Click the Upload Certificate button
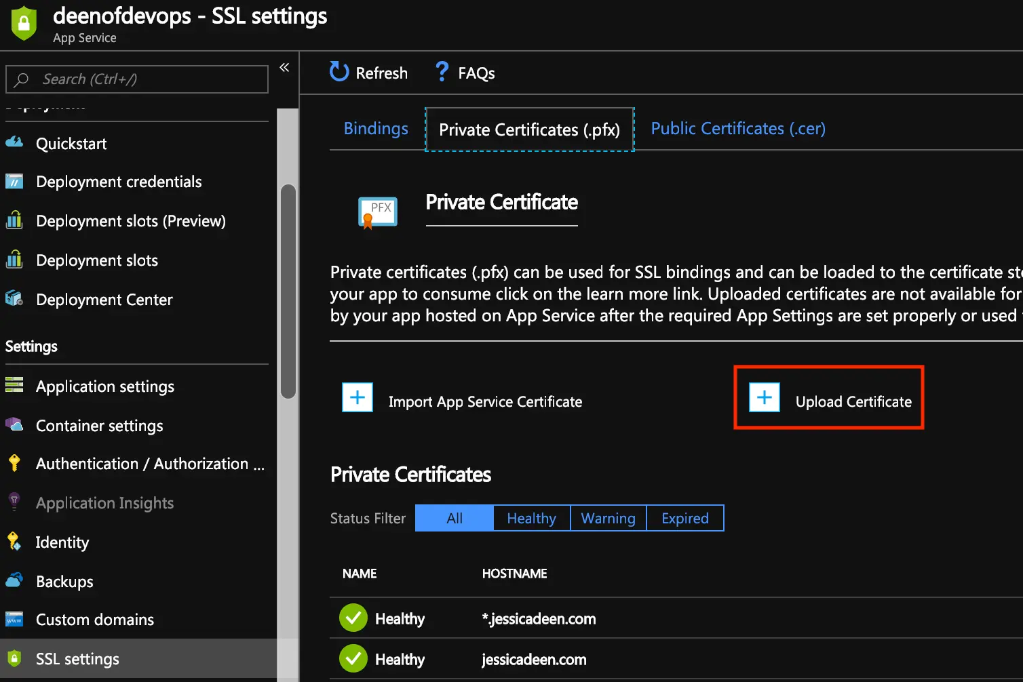The height and width of the screenshot is (682, 1023). [828, 398]
